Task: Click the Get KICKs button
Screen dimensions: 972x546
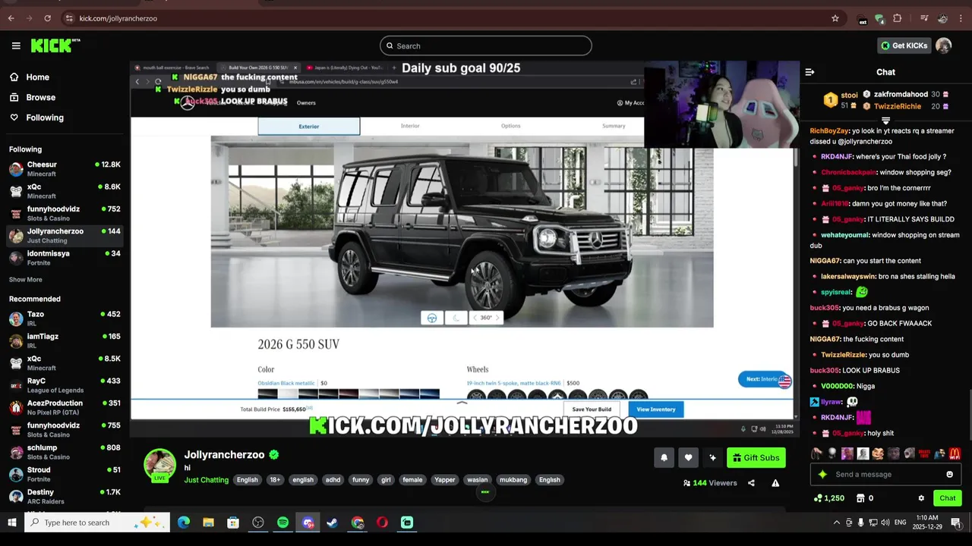Action: [x=903, y=45]
